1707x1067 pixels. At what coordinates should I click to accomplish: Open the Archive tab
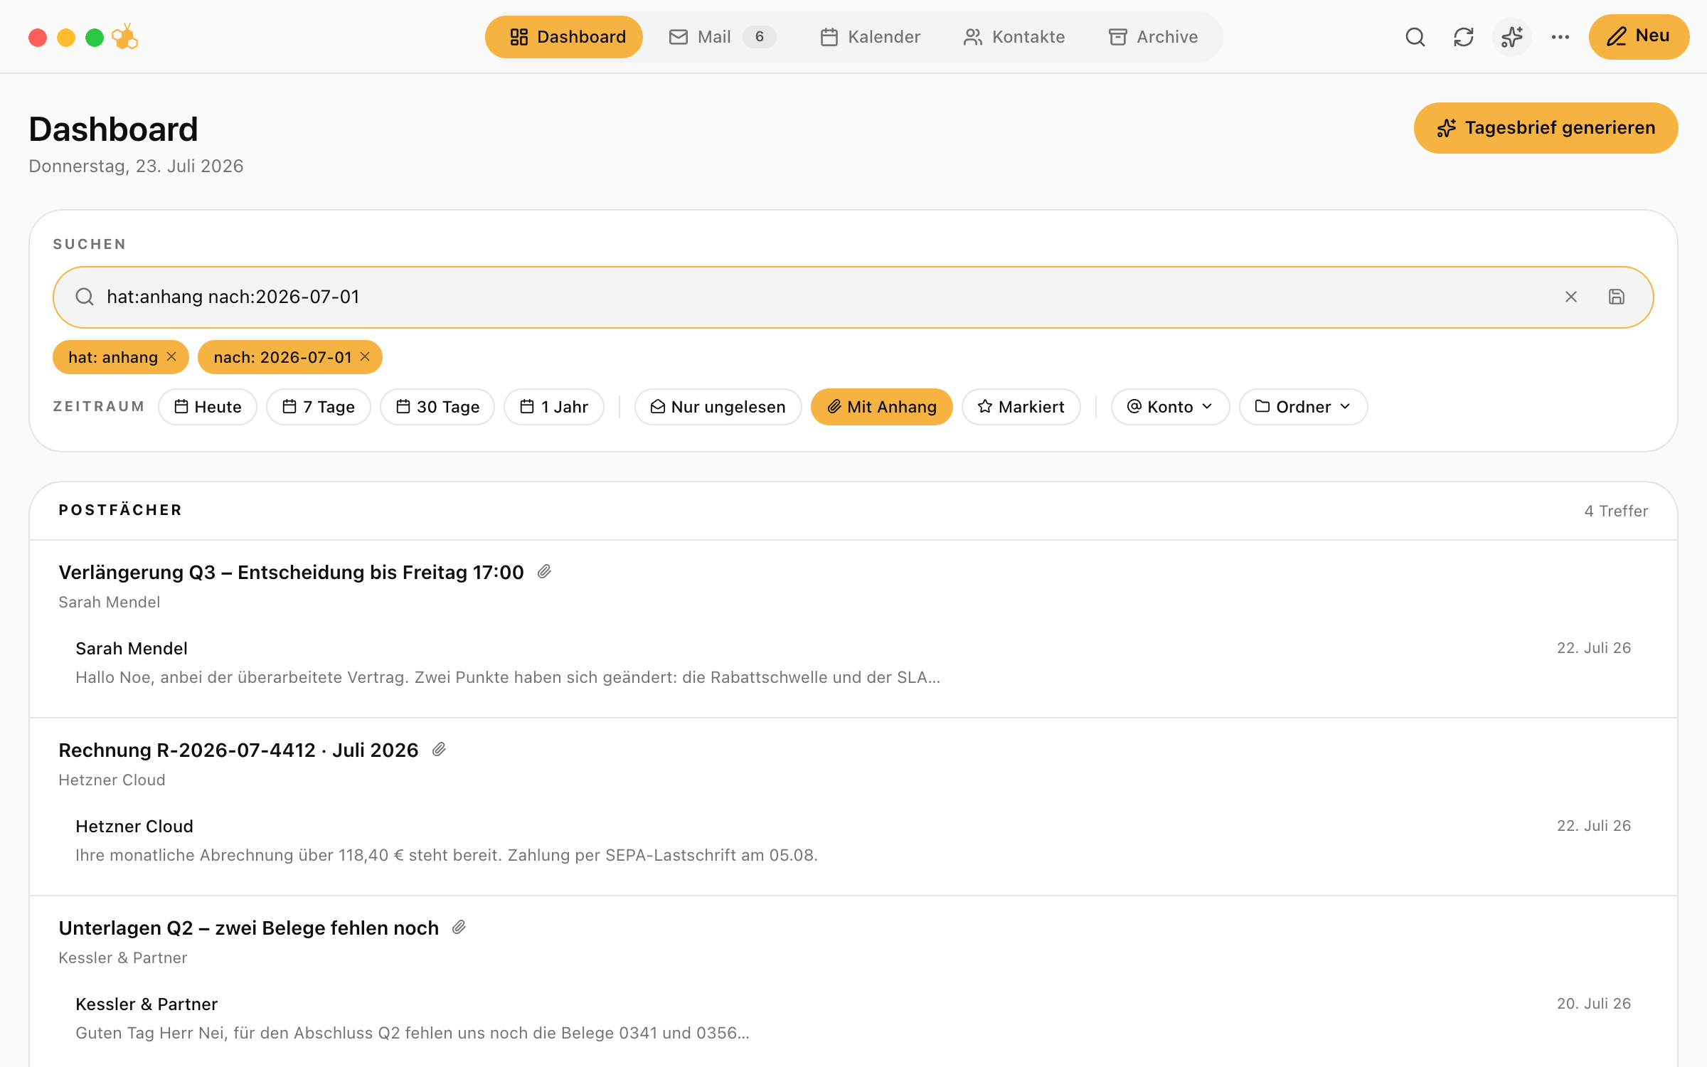(1153, 37)
